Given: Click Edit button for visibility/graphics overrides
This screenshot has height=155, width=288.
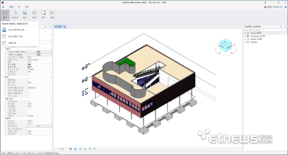Looking at the screenshot, I should coord(39,52).
